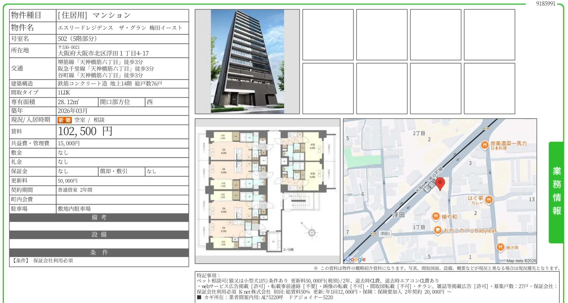The width and height of the screenshot is (568, 303).
Task: Click 蛸や和 restaurant marker icon
Action: click(436, 216)
